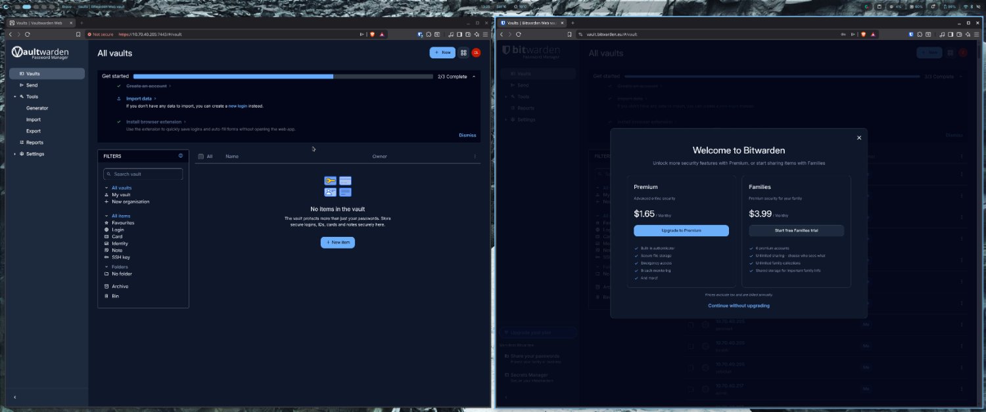Bookmark the Vaultwarden page

78,34
